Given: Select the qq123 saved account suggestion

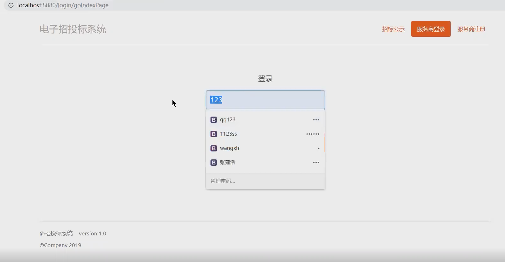Looking at the screenshot, I should [265, 120].
